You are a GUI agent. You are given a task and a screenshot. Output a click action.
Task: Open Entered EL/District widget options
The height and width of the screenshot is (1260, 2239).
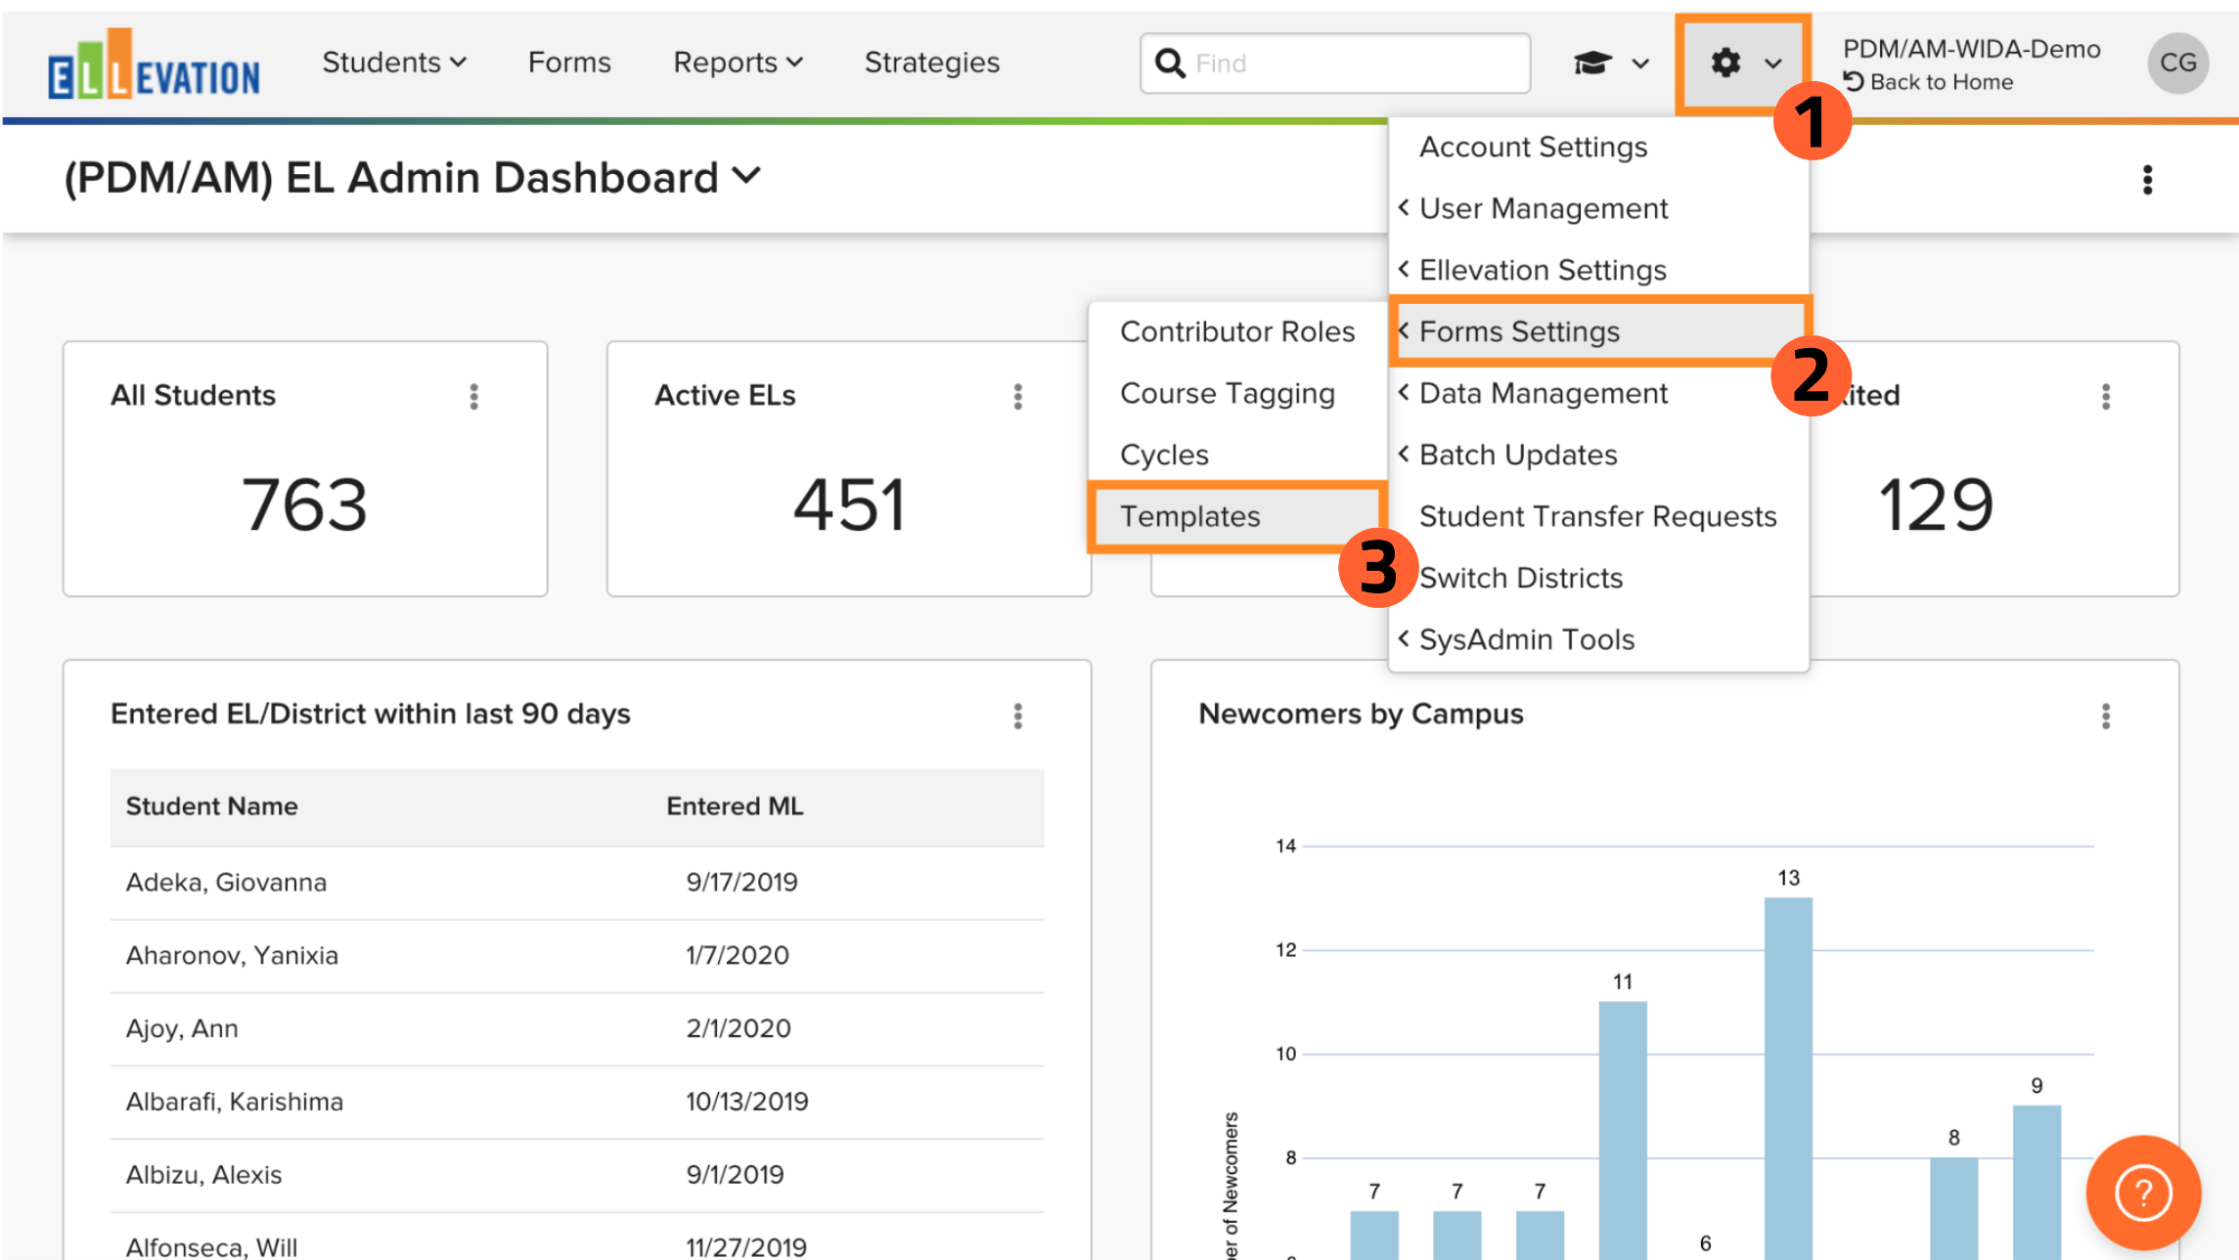[x=1018, y=716]
